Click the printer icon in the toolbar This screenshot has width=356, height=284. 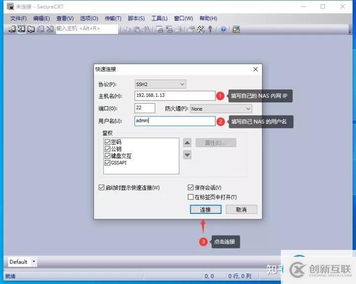pyautogui.click(x=178, y=29)
